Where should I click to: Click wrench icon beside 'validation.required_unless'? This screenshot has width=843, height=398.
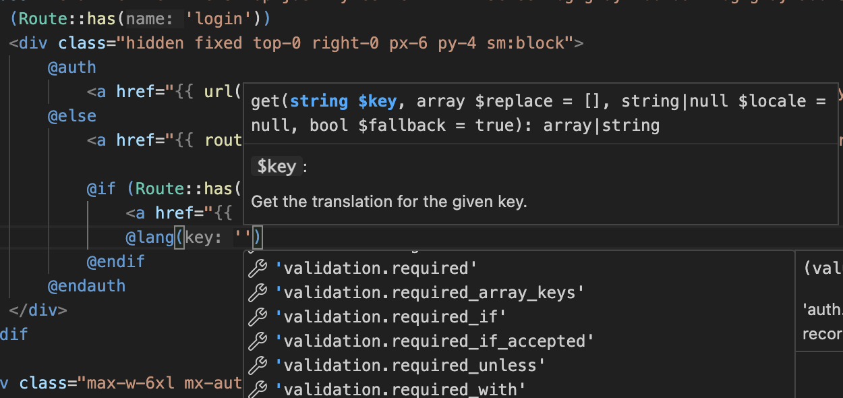[258, 366]
